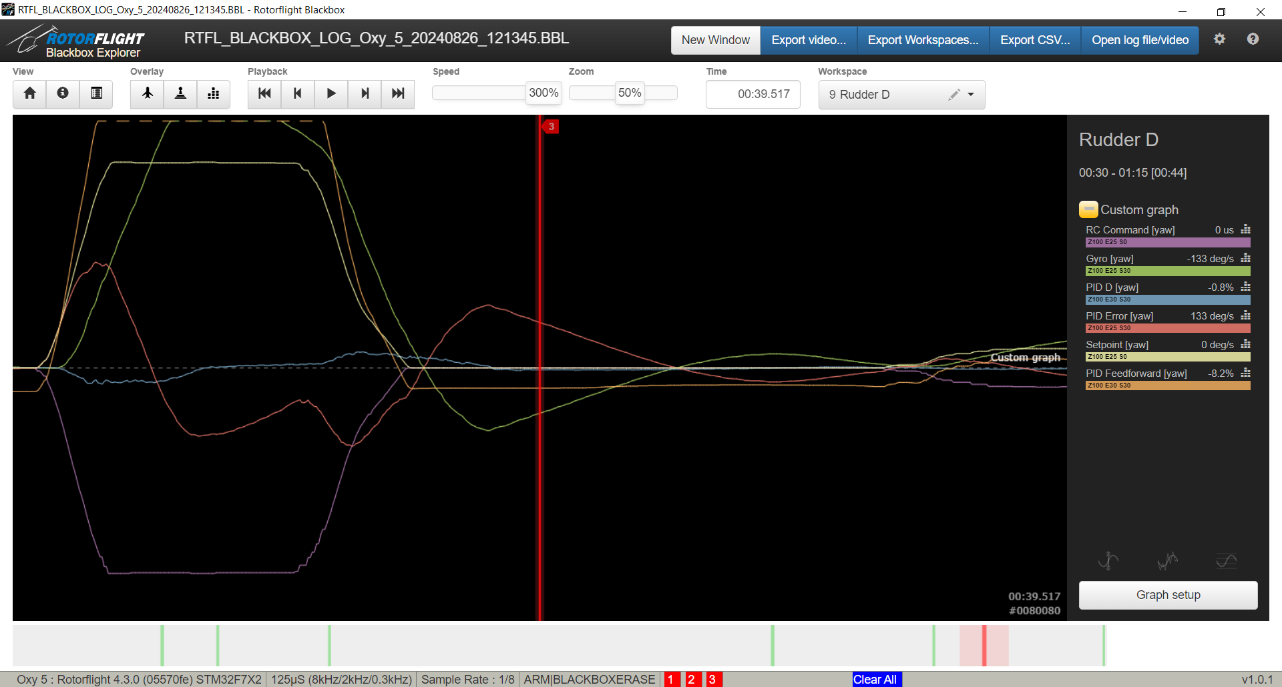Step back one frame
Image resolution: width=1282 pixels, height=687 pixels.
pos(298,93)
